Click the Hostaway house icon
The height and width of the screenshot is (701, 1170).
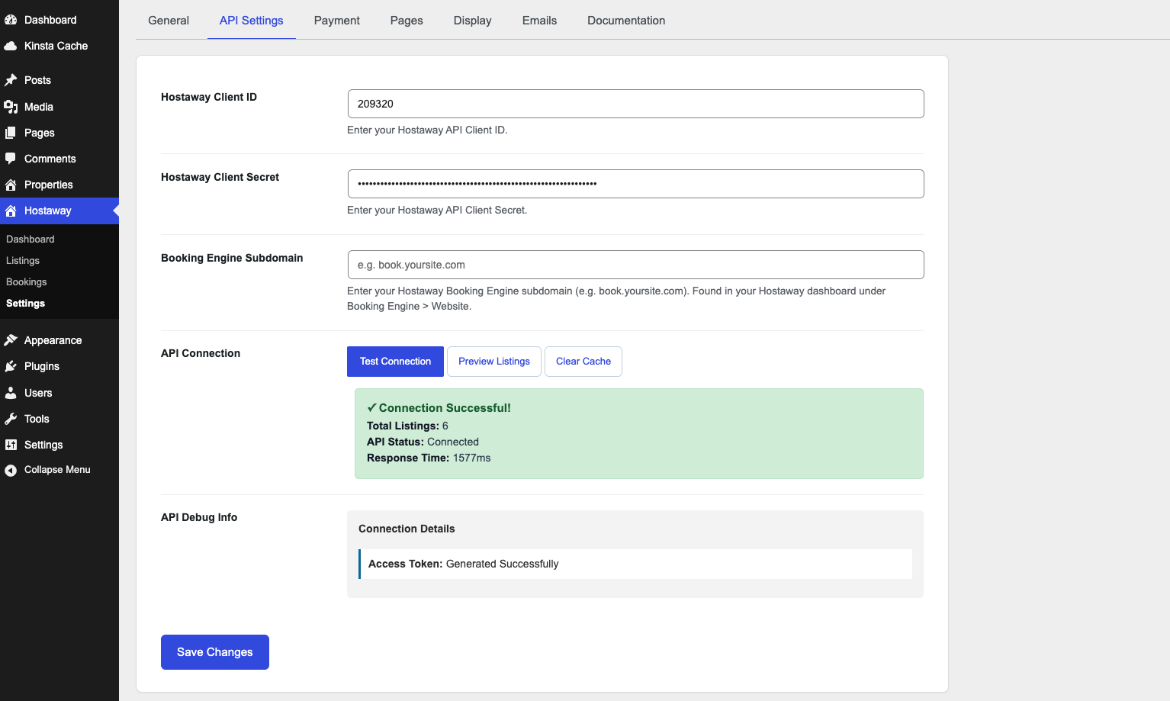click(x=11, y=211)
